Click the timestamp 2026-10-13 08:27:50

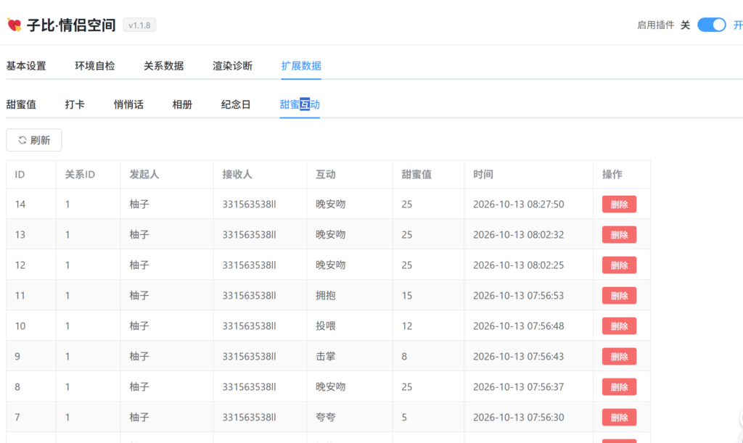tap(518, 204)
